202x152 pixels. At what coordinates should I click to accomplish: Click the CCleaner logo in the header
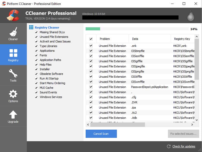(x=13, y=15)
